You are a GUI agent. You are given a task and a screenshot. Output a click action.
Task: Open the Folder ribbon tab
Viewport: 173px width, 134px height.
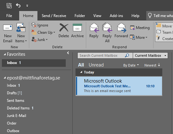(80, 16)
